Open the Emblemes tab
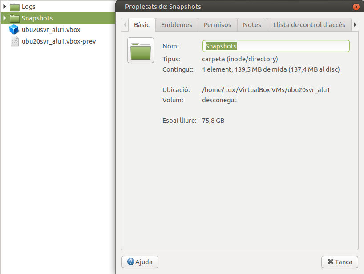Viewport: 364px width, 274px height. pos(177,25)
